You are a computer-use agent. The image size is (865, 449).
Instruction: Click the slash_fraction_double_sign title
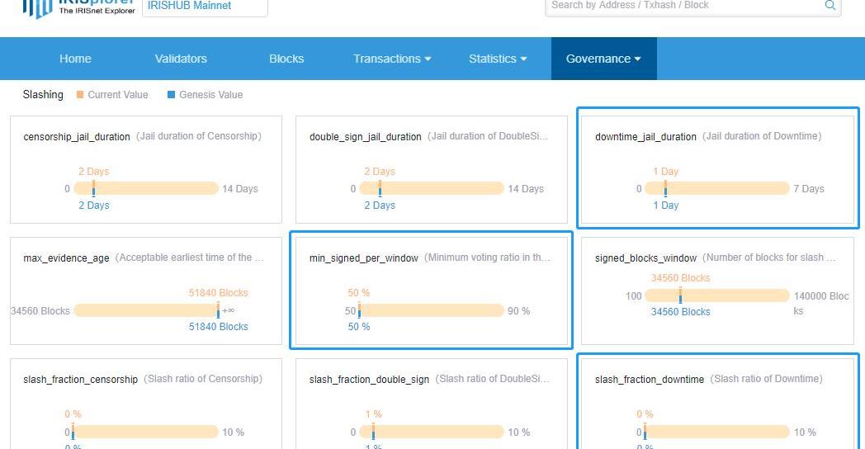(x=369, y=380)
